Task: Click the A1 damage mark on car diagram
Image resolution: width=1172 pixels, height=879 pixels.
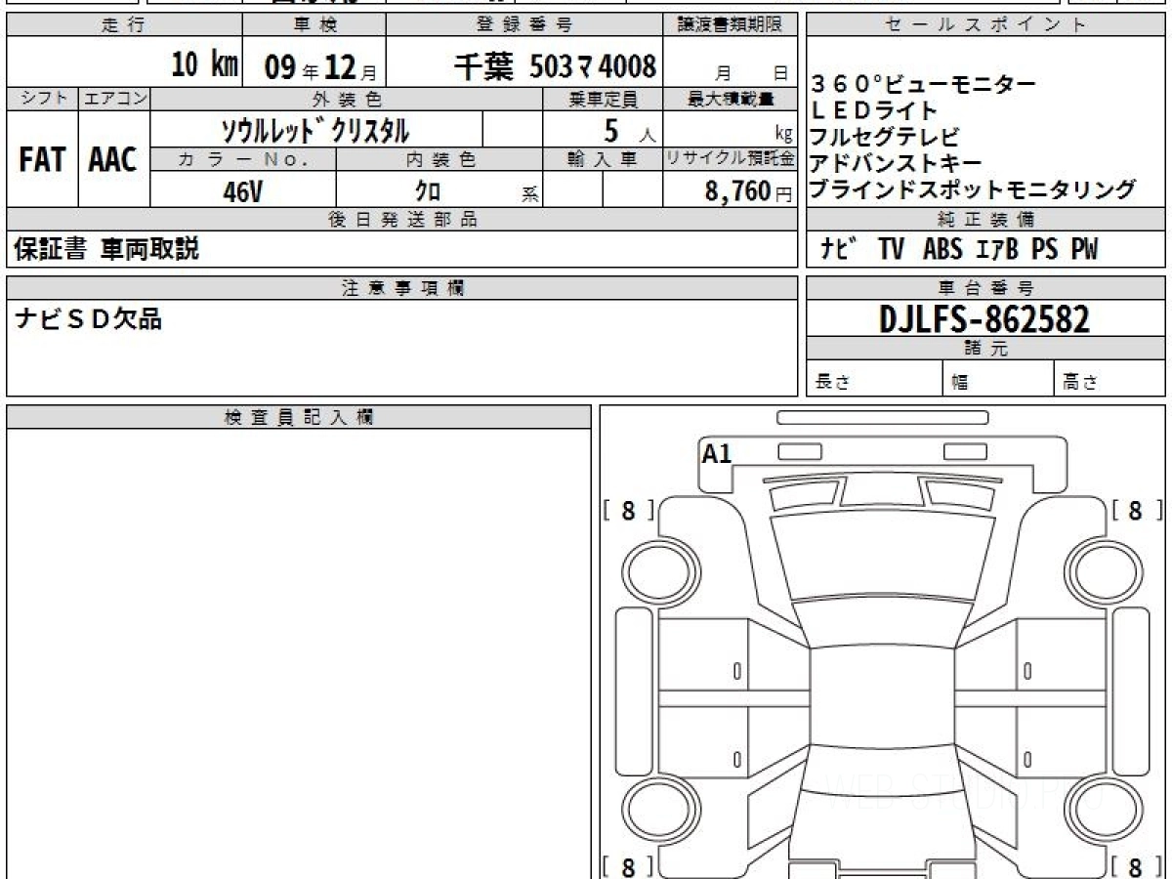Action: 717,453
